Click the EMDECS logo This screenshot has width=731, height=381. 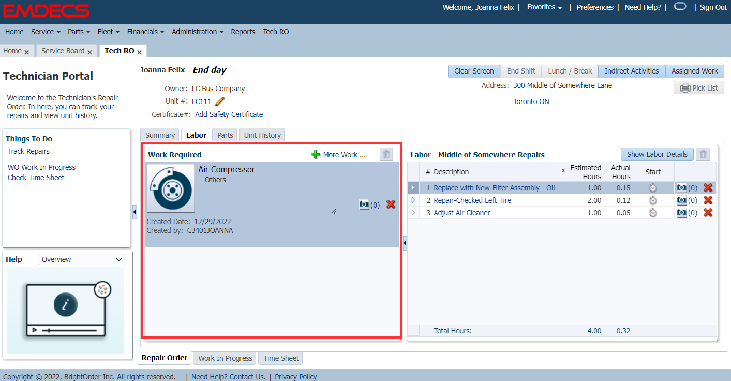[x=46, y=10]
